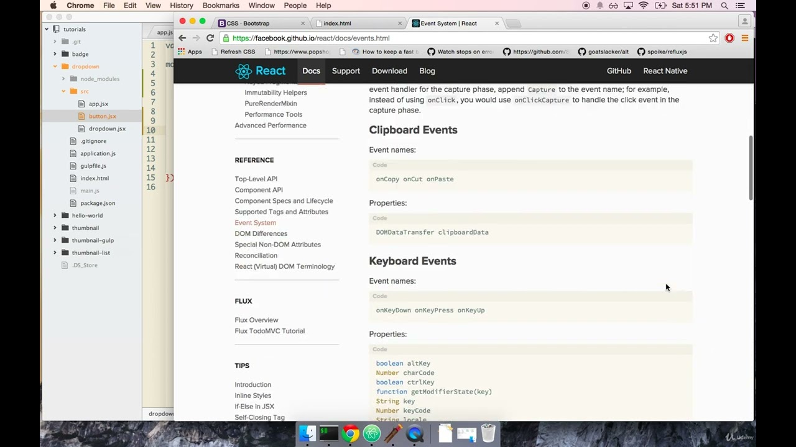Click the AirPlay display icon
This screenshot has width=796, height=447.
pyautogui.click(x=628, y=6)
